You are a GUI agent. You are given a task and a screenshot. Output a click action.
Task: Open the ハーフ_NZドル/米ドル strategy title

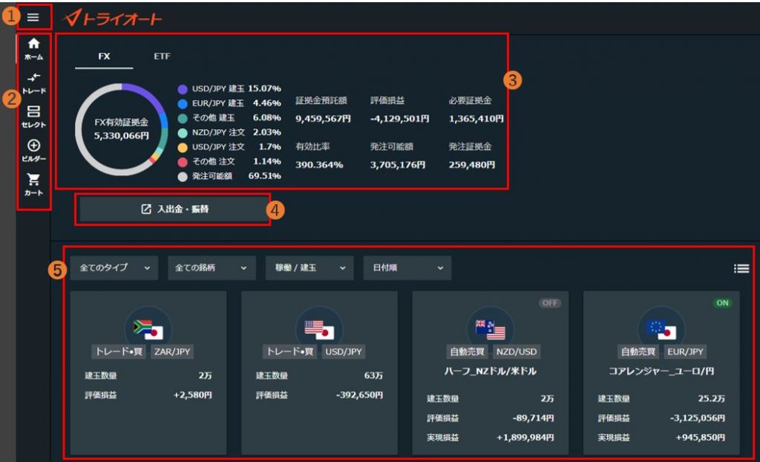click(x=490, y=371)
